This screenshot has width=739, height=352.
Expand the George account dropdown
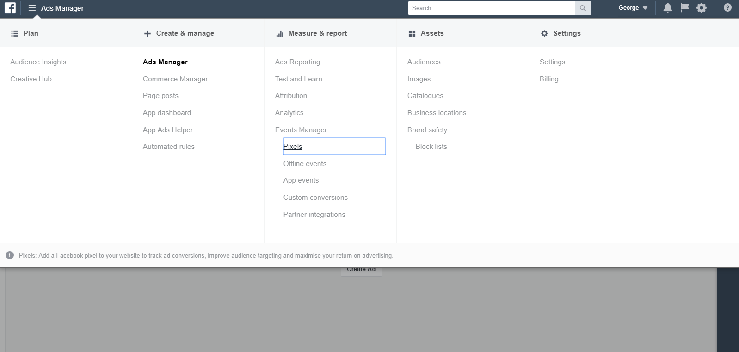click(633, 8)
